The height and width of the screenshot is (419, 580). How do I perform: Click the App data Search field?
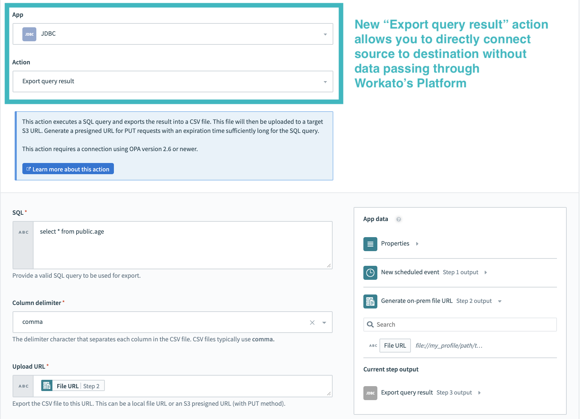[460, 325]
